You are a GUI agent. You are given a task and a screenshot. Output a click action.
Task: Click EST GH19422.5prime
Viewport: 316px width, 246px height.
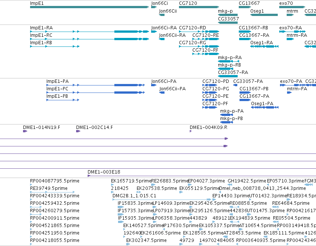[x=230, y=185]
